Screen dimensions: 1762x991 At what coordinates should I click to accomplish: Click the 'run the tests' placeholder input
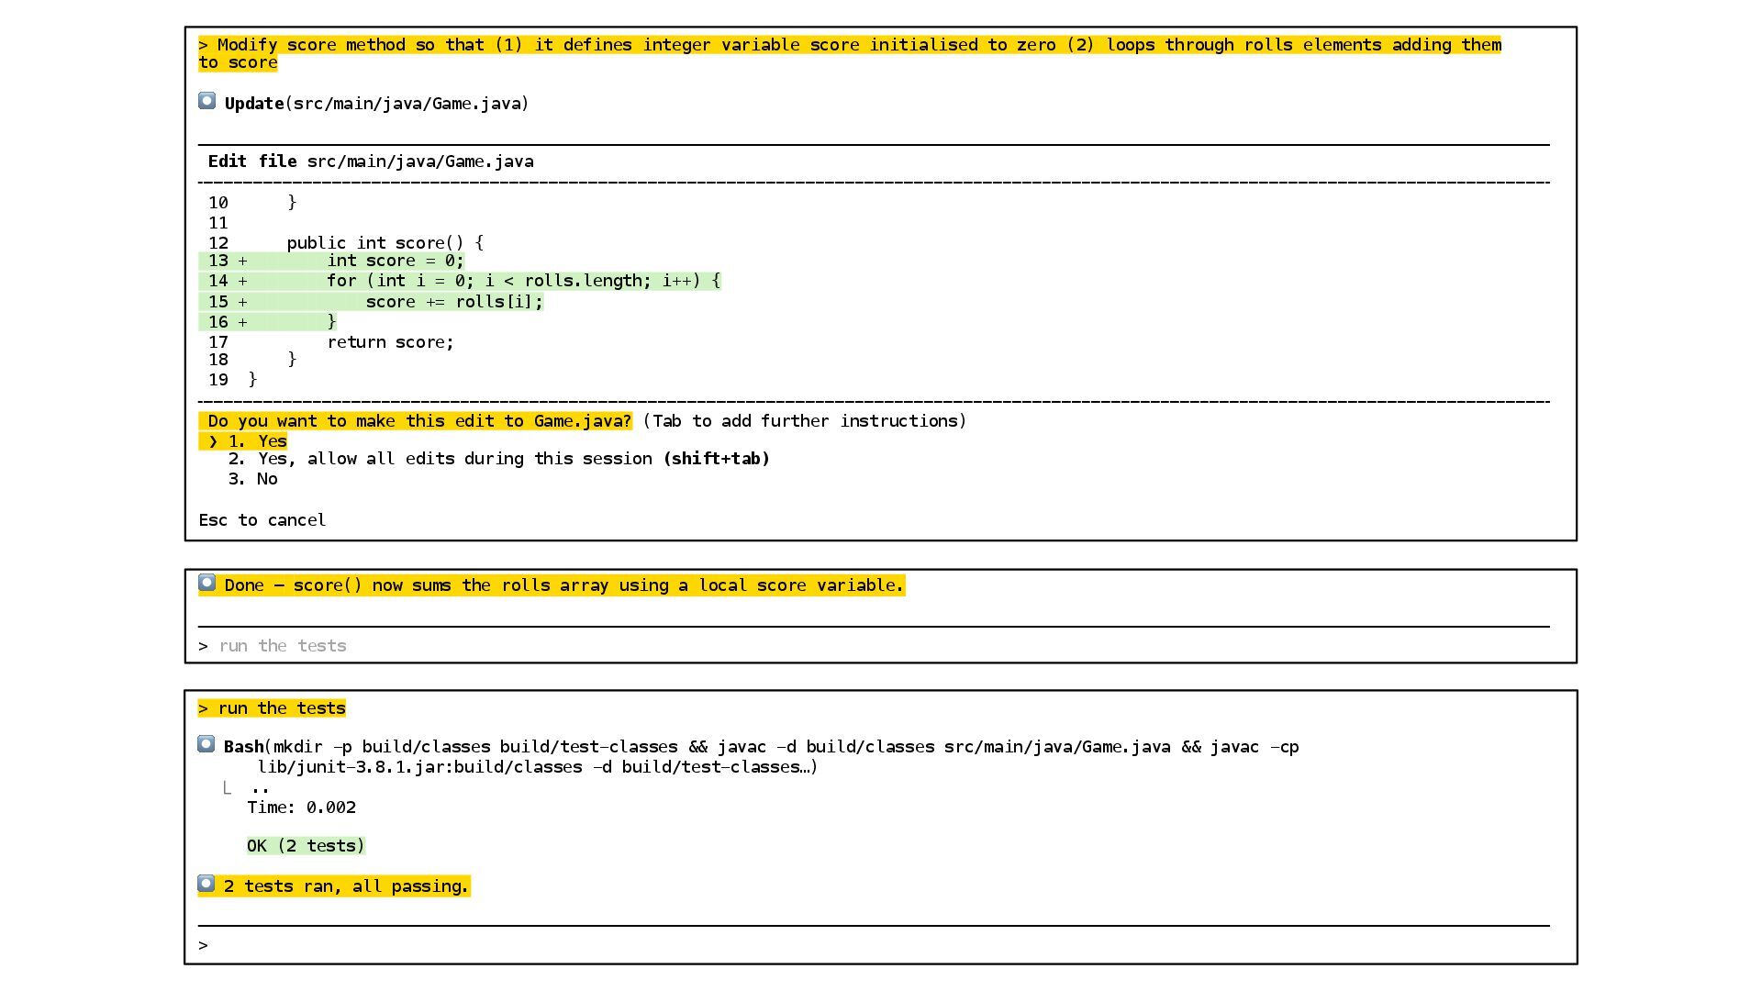point(283,646)
